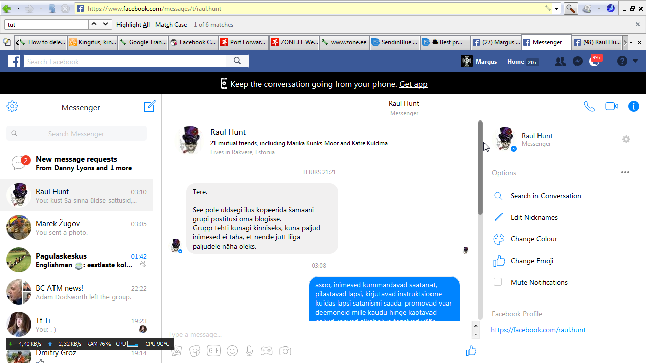Open Facebook account dropdown arrow

(635, 62)
